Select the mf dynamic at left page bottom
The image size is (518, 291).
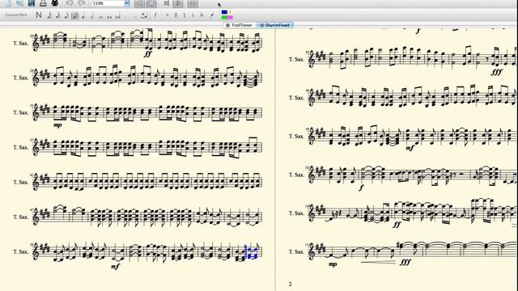point(115,267)
